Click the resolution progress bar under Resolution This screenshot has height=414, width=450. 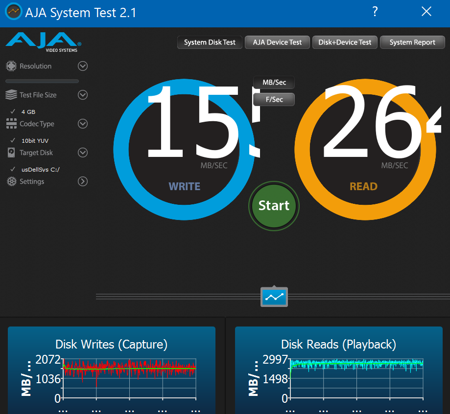42,81
